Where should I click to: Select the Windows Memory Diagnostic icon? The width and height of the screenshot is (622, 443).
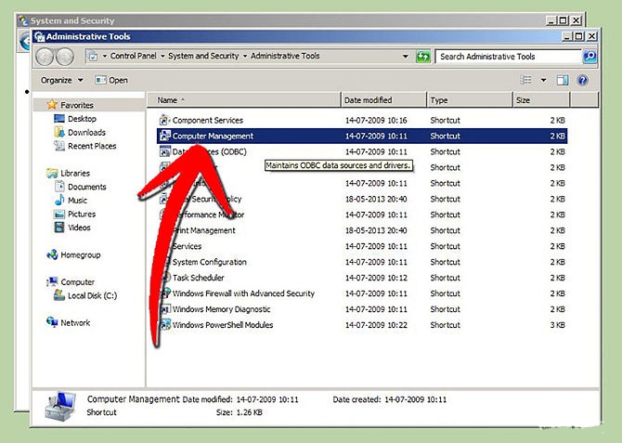[164, 309]
